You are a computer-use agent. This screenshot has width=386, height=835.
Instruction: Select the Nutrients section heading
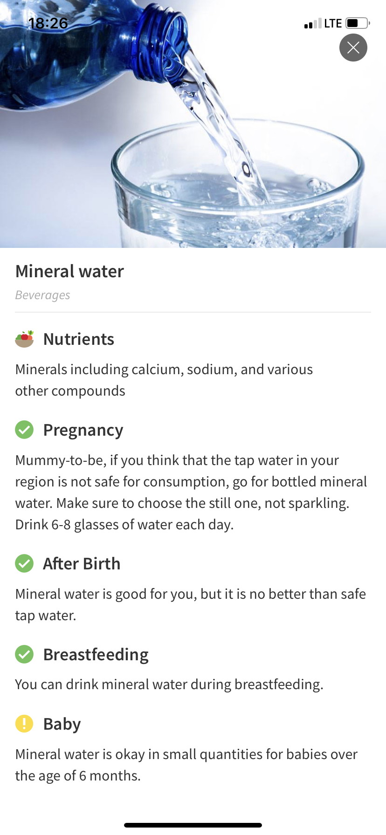[x=78, y=339]
